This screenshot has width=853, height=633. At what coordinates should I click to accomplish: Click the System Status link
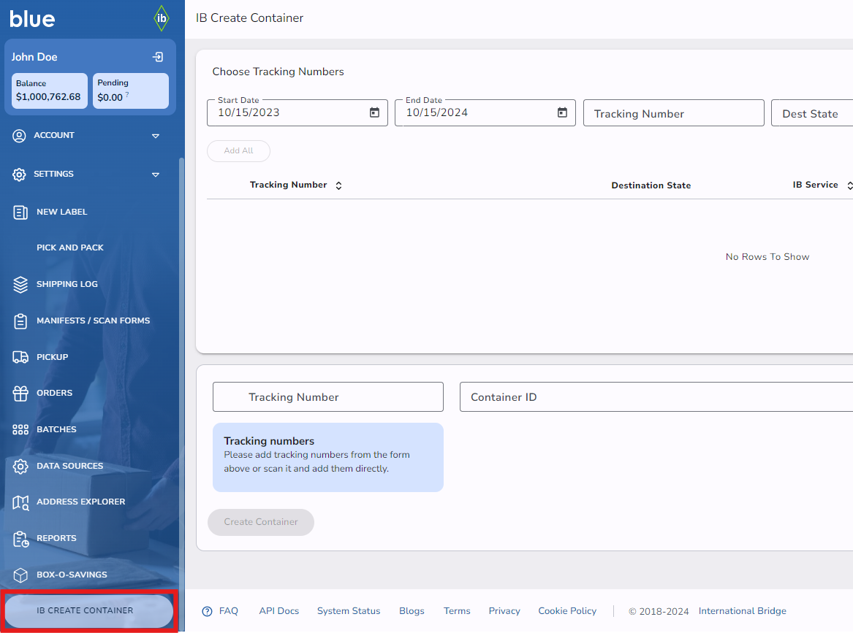click(349, 611)
